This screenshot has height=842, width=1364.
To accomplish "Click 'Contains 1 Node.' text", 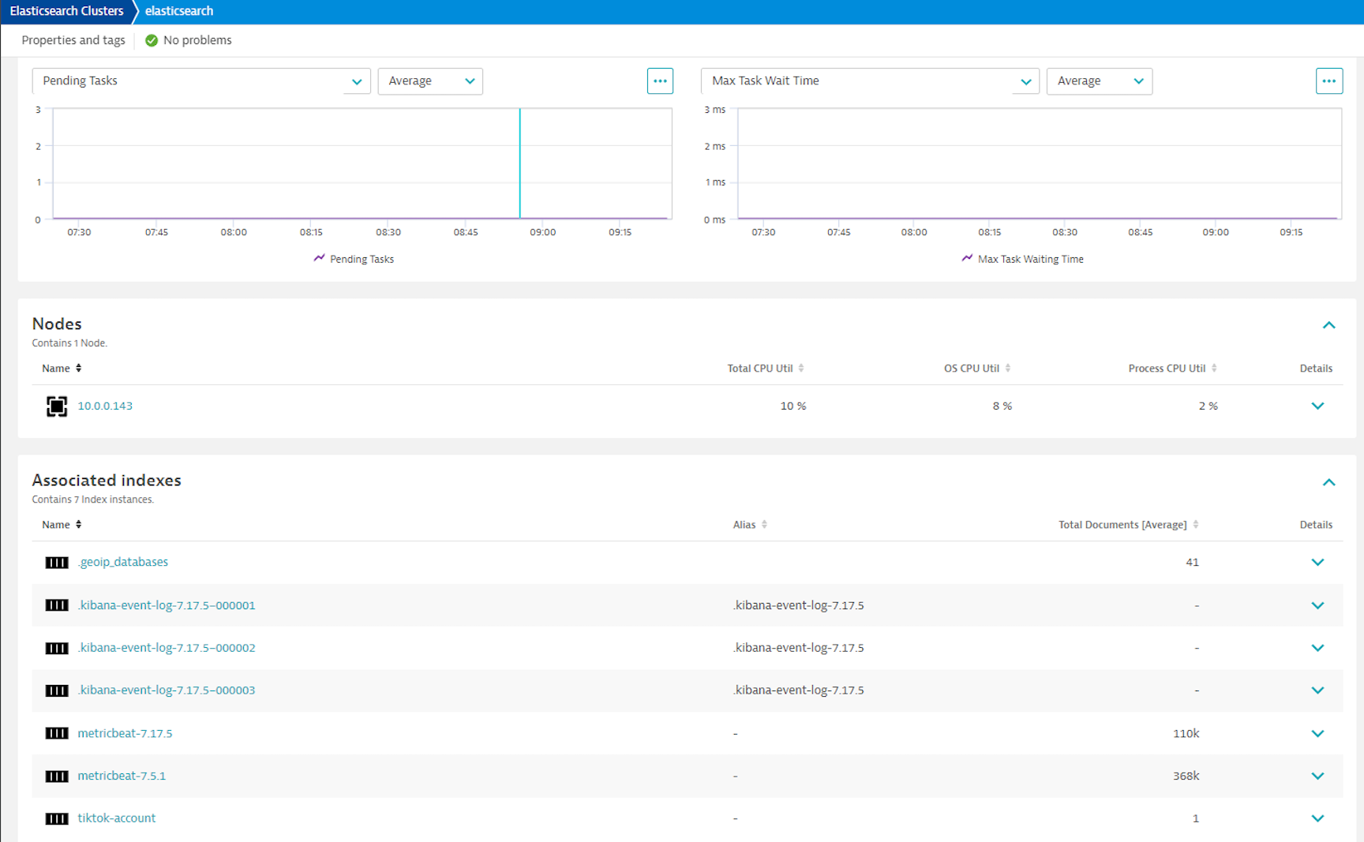I will [69, 343].
